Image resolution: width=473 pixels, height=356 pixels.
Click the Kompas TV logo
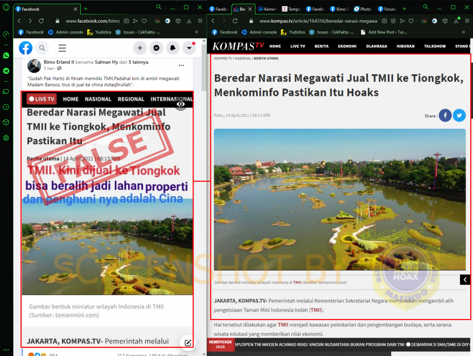pyautogui.click(x=238, y=46)
